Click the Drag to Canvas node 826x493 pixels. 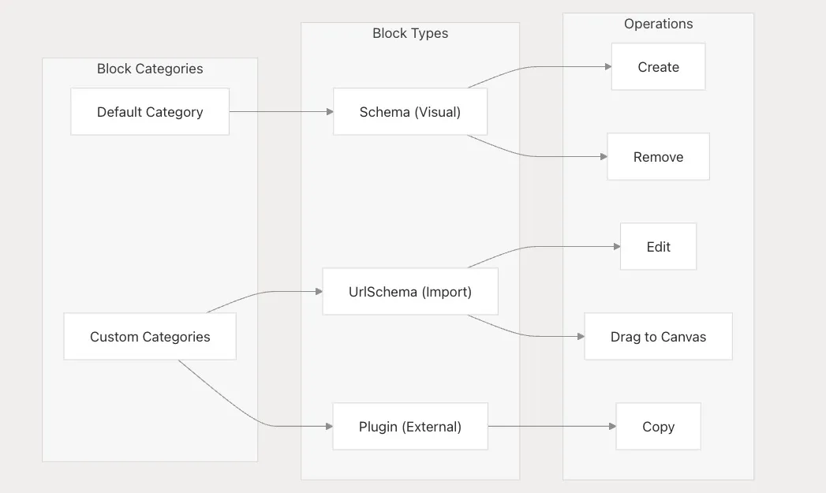click(x=658, y=337)
